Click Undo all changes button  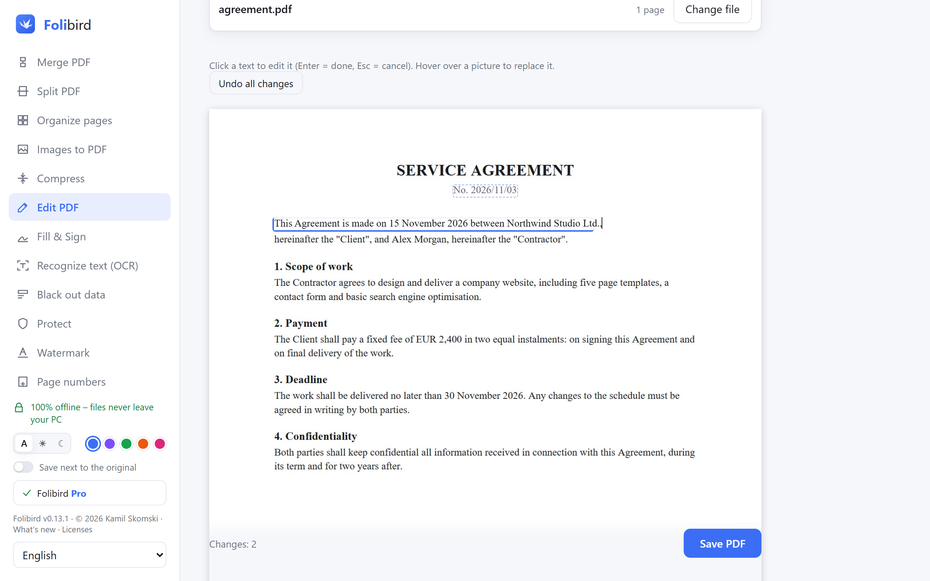(256, 84)
